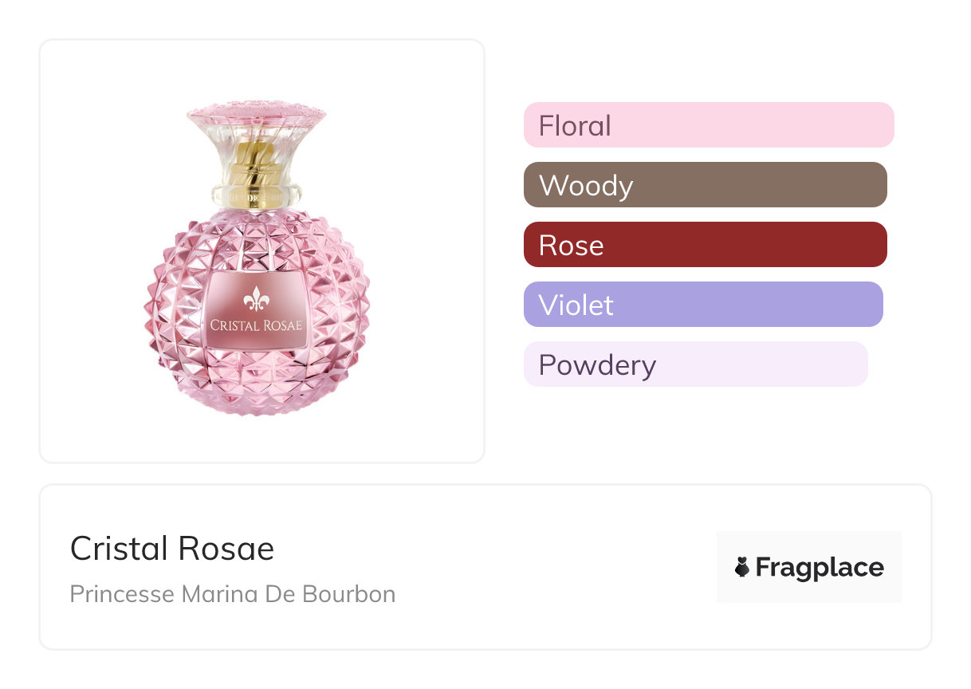Click the fleur-de-lis emblem on the bottle label
This screenshot has height=689, width=971.
[x=256, y=299]
